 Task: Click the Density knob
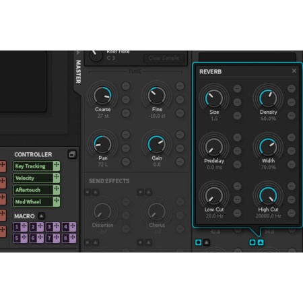point(268,98)
